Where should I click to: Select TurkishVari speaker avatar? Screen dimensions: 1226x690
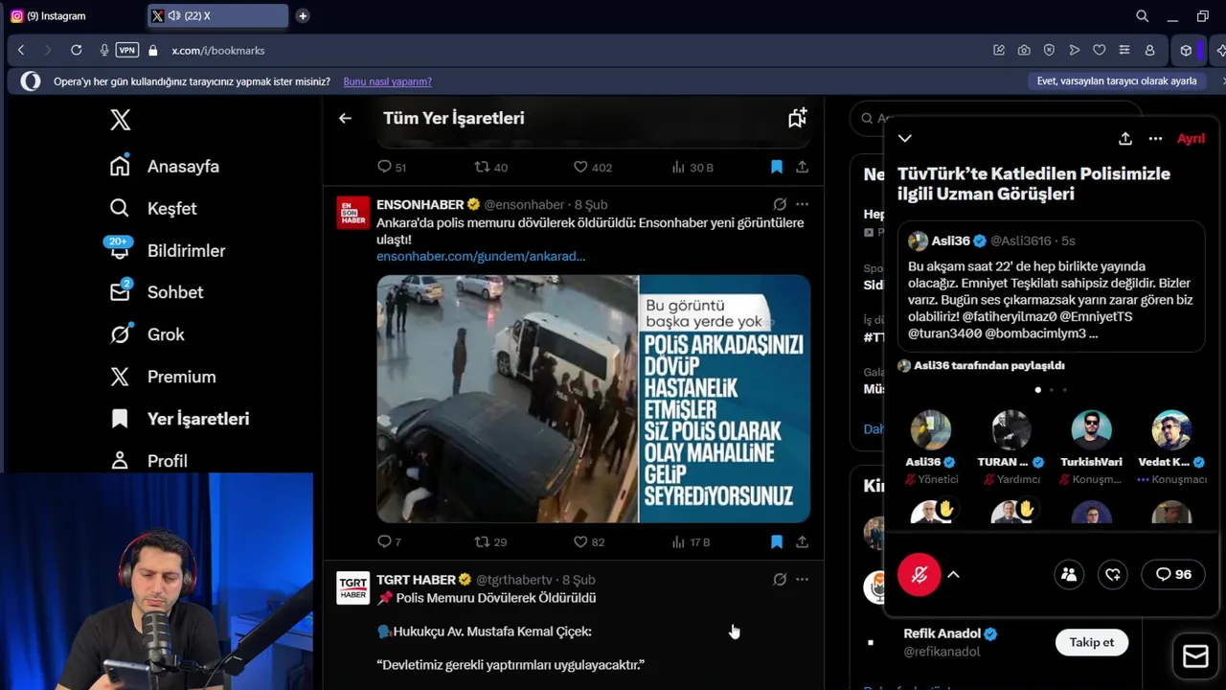coord(1091,430)
